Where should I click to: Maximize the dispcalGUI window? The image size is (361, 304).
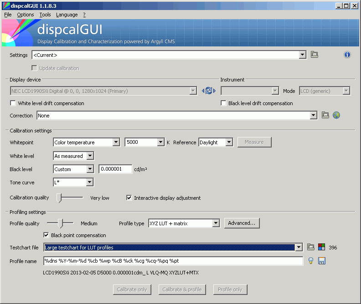(x=346, y=6)
